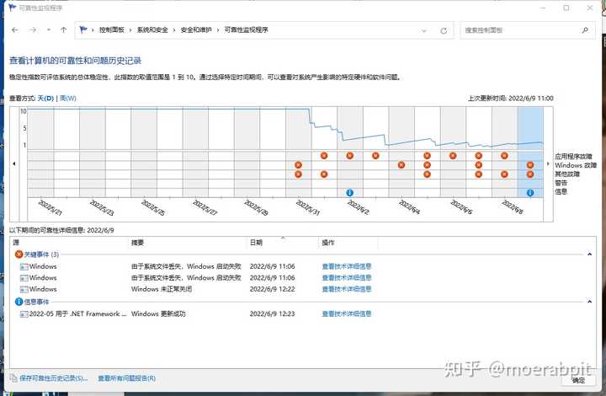
Task: Select the other failures icon on 2022/6/5
Action: pos(427,174)
